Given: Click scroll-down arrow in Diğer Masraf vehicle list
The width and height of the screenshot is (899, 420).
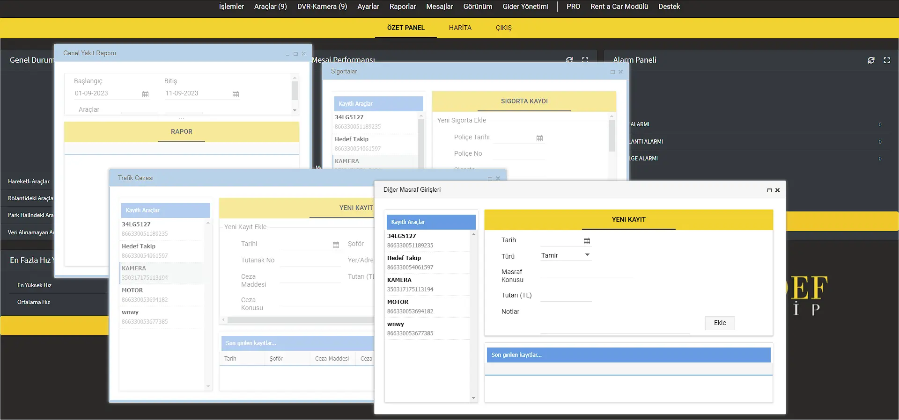Looking at the screenshot, I should click(x=473, y=398).
